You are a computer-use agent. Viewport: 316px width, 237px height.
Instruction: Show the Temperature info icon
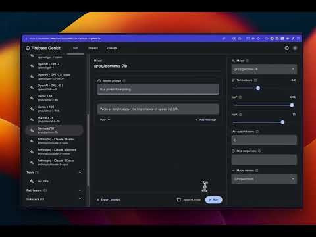255,80
